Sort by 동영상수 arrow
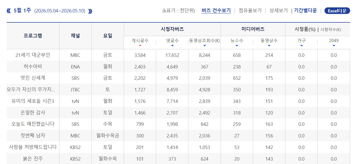The image size is (357, 164). (269, 46)
